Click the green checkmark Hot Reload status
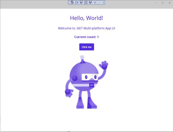This screenshot has height=132, width=173. click(x=100, y=2)
